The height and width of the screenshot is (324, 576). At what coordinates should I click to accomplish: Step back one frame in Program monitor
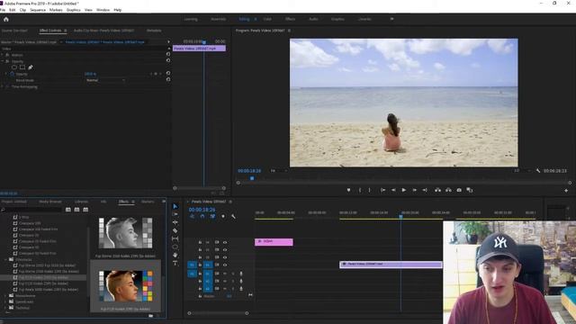[393, 190]
